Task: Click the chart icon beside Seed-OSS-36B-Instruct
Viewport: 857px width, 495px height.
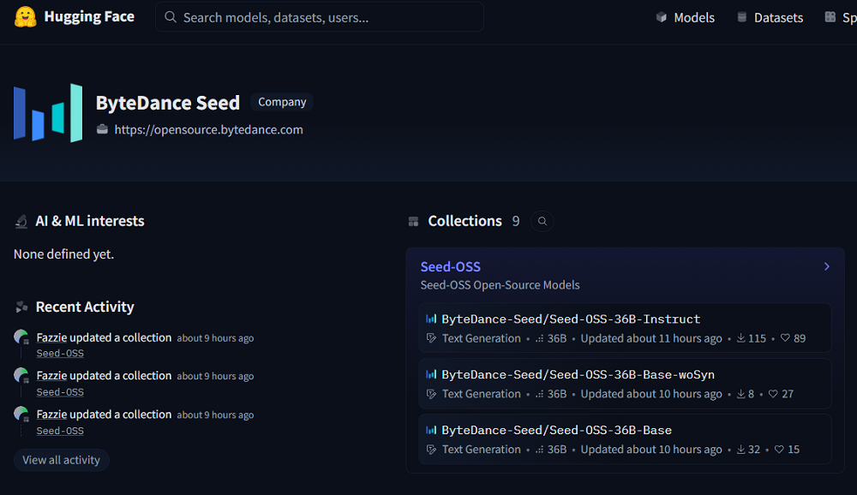Action: tap(431, 319)
